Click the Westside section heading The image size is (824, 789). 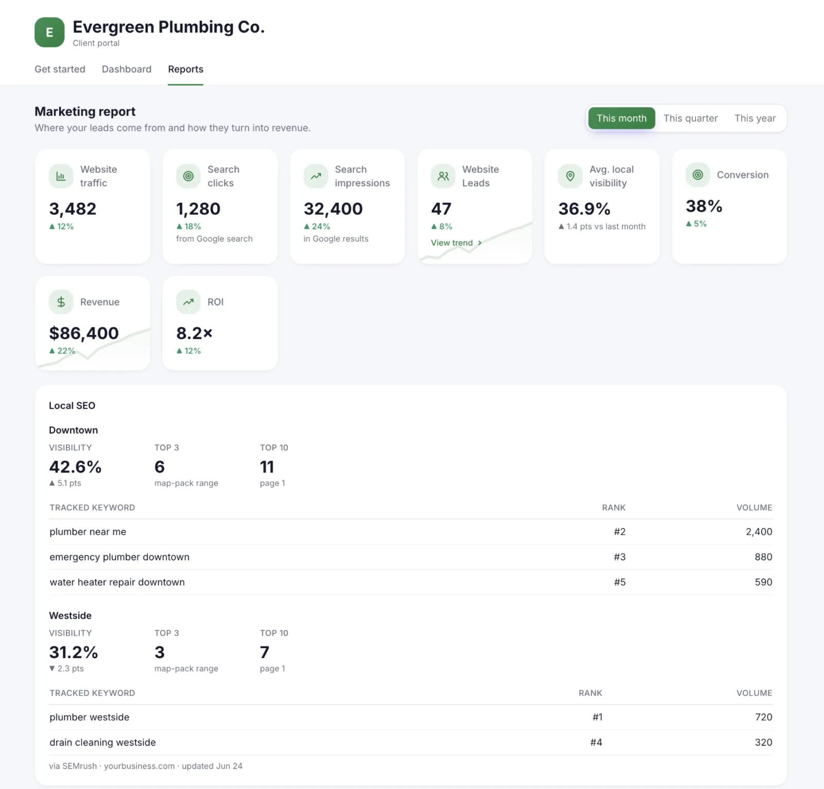pos(70,616)
